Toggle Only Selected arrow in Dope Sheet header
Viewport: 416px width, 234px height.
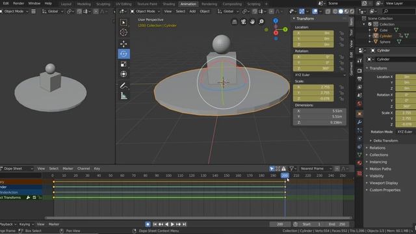pos(272,168)
